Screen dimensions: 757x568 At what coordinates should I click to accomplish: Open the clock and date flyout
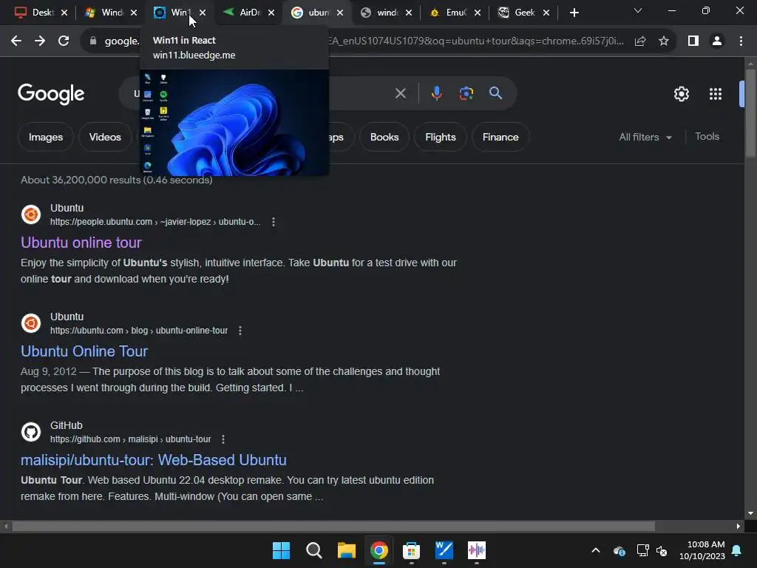tap(702, 550)
